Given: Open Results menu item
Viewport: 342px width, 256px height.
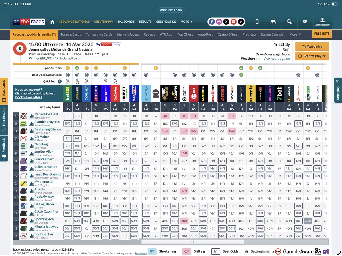Looking at the screenshot, I should (145, 22).
